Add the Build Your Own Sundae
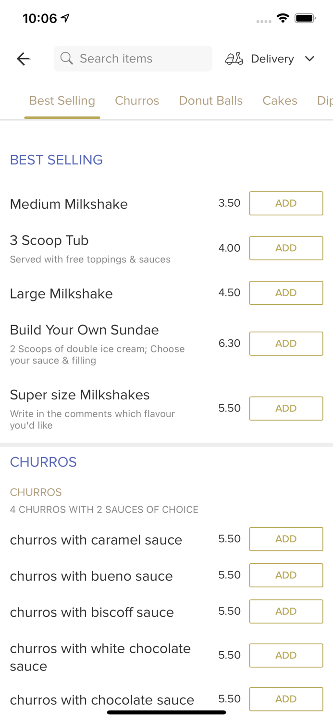 click(x=286, y=343)
